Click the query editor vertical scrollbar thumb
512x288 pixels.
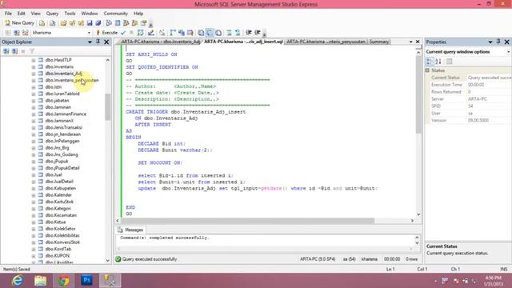pyautogui.click(x=418, y=94)
